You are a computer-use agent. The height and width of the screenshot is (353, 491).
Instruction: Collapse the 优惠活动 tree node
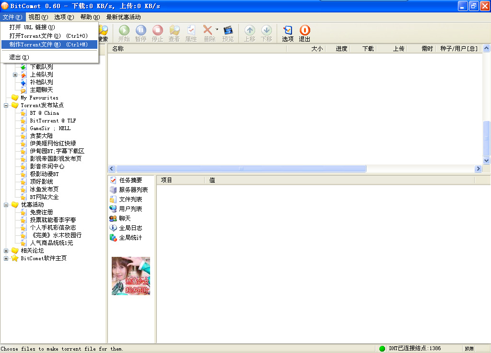6,205
